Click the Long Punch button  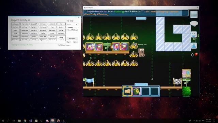pos(25,37)
